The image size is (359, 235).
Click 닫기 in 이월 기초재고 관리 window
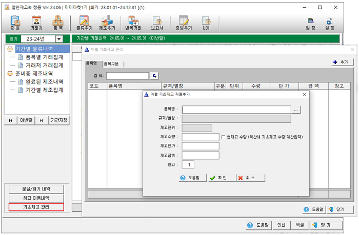(x=340, y=209)
